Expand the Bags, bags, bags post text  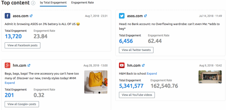click(x=10, y=83)
